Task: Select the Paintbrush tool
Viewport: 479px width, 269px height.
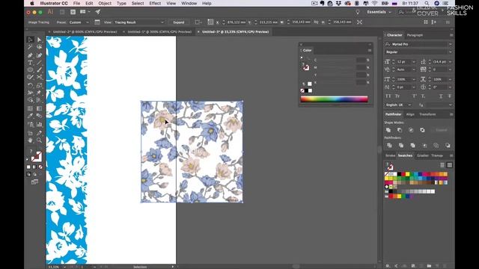Action: 39,70
